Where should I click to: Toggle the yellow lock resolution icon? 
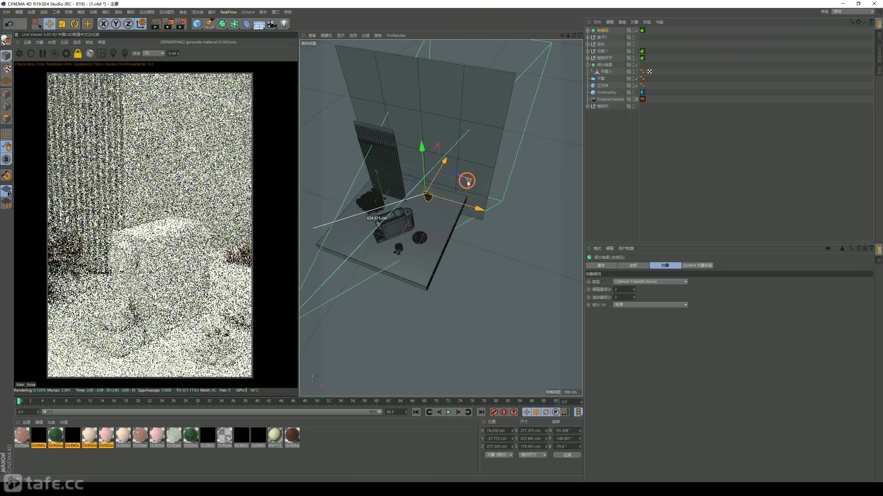click(78, 53)
